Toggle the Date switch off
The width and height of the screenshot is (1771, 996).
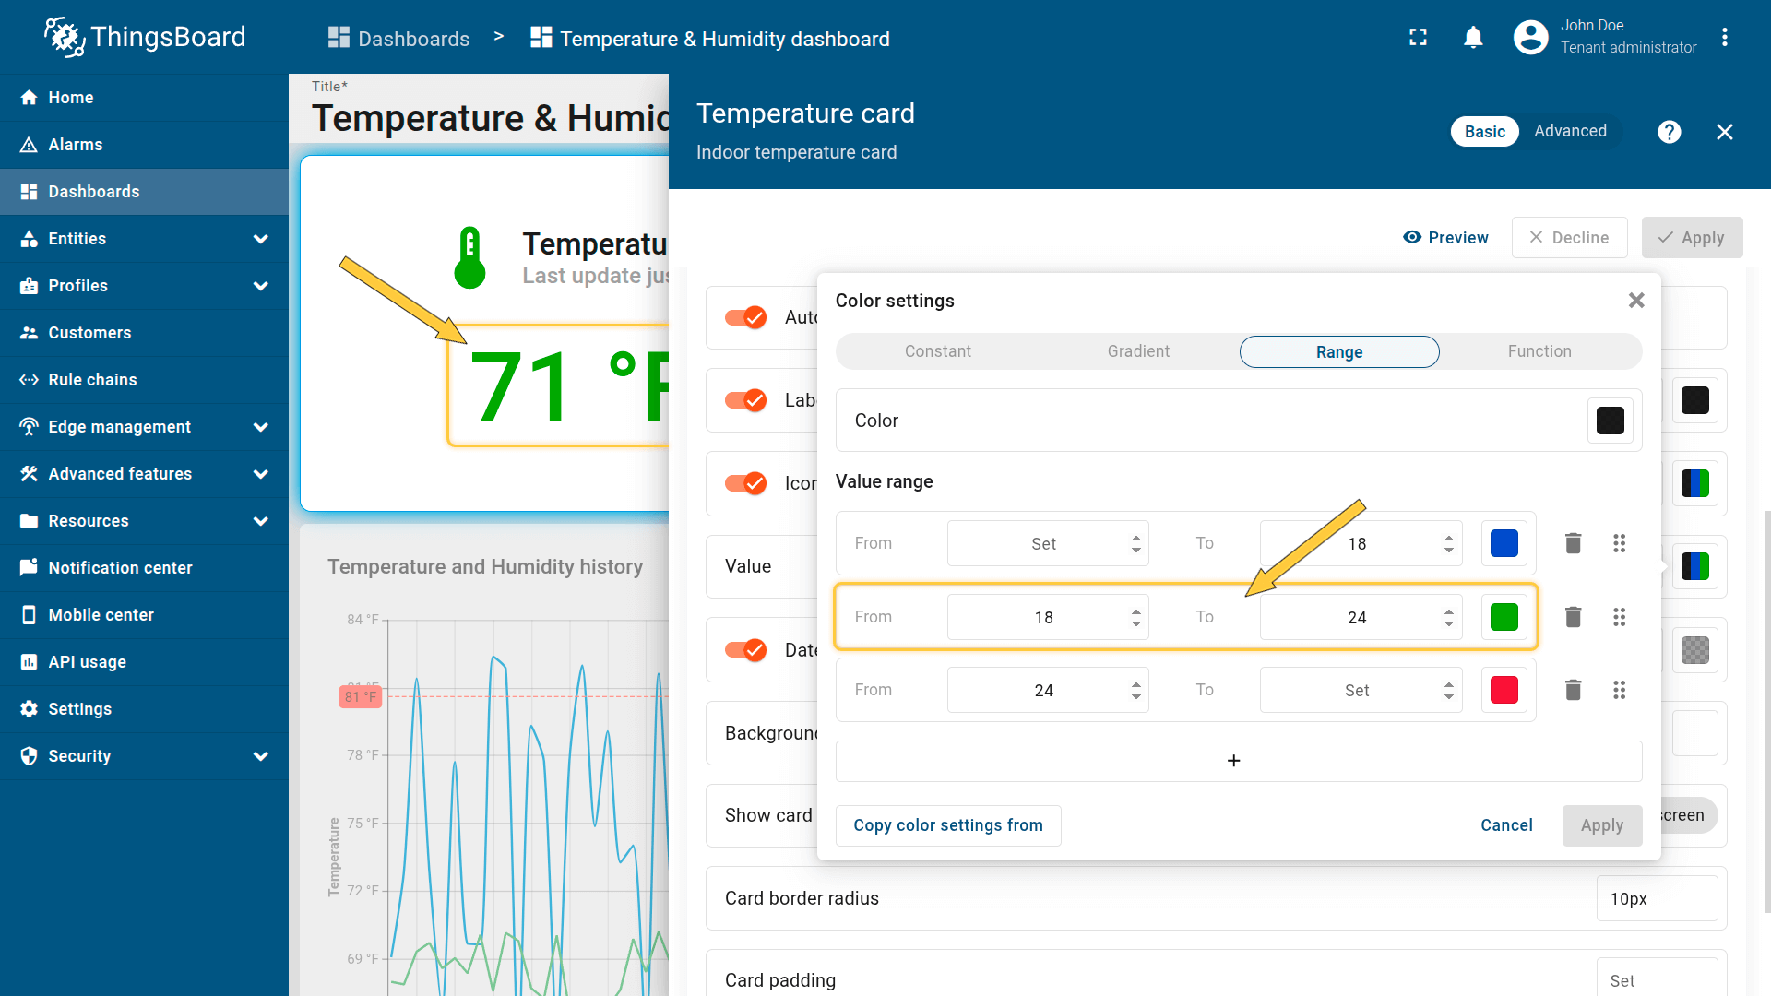(745, 650)
